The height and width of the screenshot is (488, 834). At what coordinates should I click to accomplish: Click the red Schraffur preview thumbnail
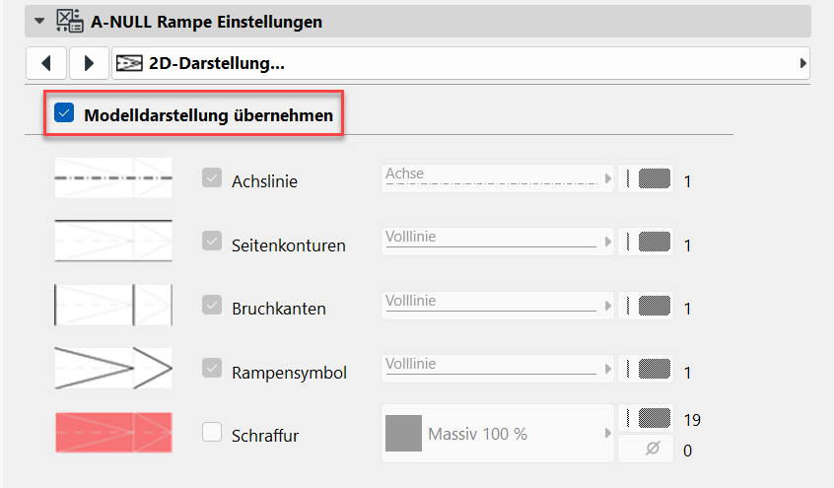[113, 432]
